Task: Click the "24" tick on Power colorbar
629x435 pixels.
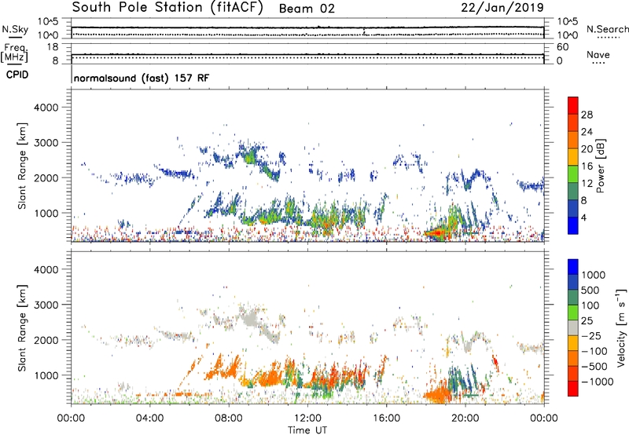Action: tap(587, 132)
